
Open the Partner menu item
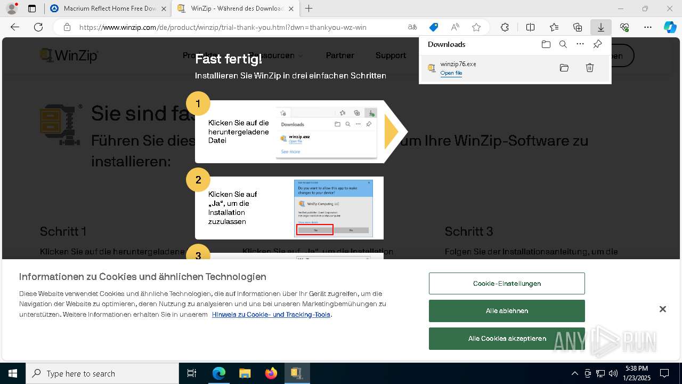click(x=340, y=55)
